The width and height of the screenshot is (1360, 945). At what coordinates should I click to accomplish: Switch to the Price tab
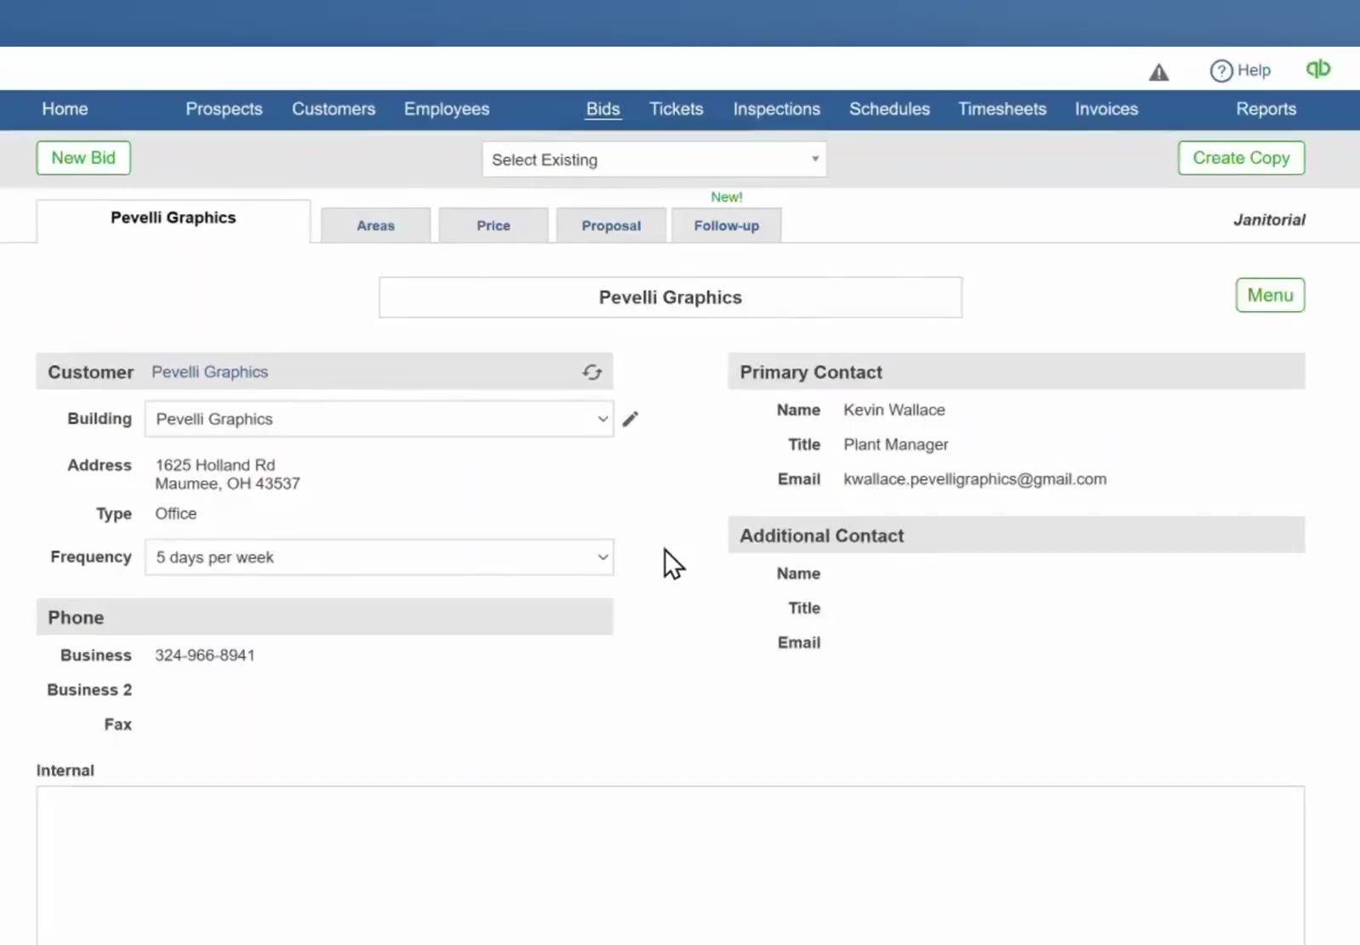[494, 226]
